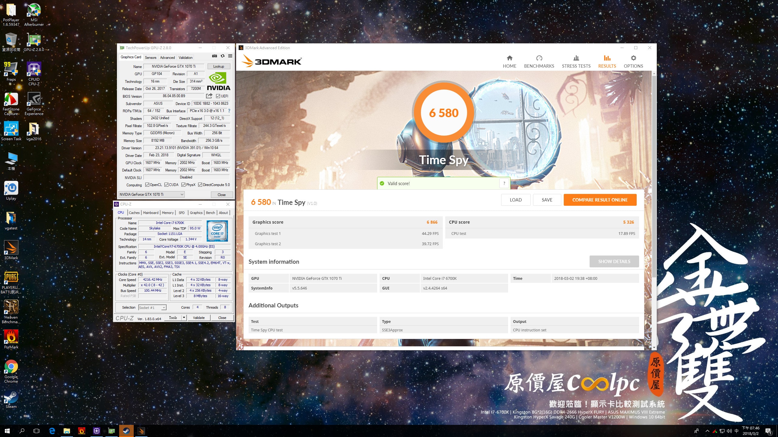This screenshot has height=437, width=778.
Task: Open taskbar search magnifier
Action: tap(22, 431)
